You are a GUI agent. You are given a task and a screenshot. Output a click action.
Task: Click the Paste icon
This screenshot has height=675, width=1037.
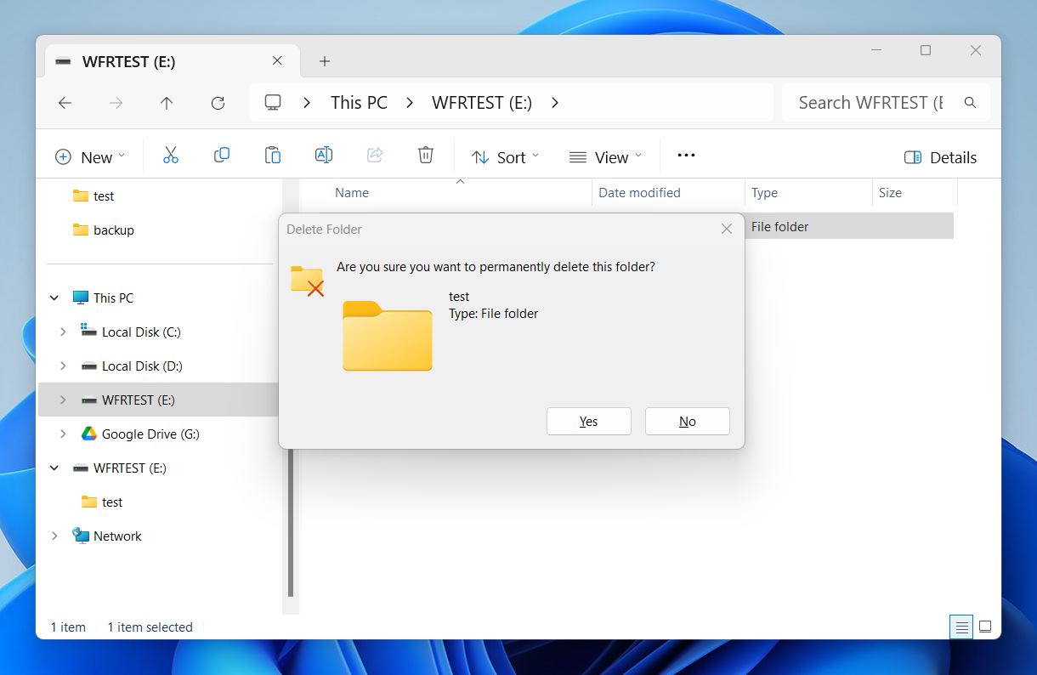[273, 155]
